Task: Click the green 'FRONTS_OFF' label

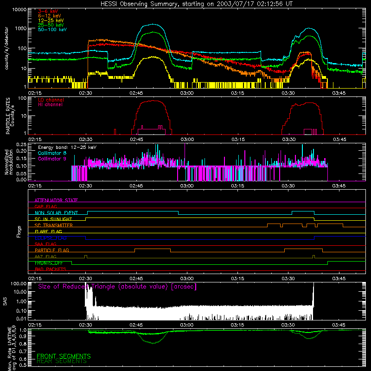Action: coord(49,263)
